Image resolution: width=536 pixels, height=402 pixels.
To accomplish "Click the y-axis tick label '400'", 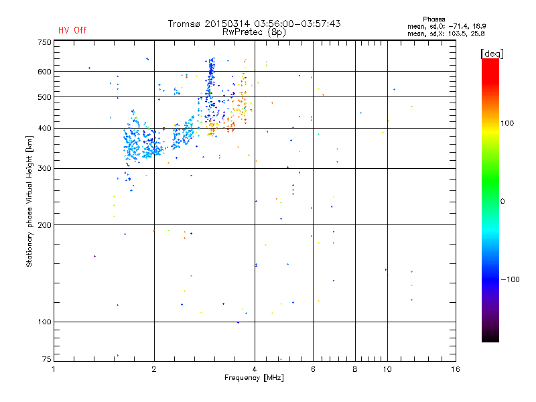I will pos(44,129).
